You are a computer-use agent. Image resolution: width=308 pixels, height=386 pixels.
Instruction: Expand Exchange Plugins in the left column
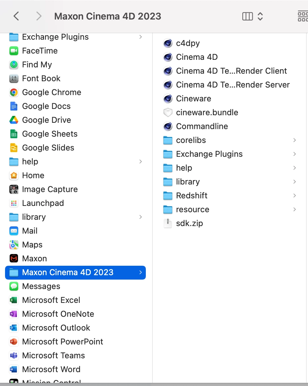(x=140, y=37)
